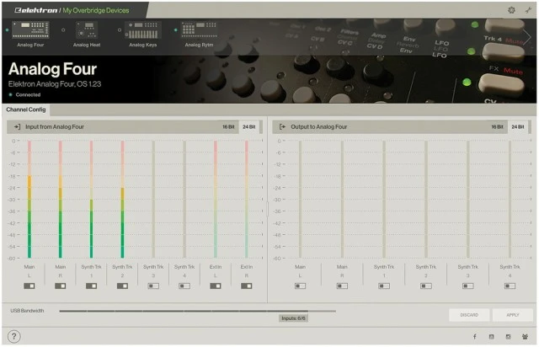
Task: Click the Output to Analog Four label
Action: 319,127
